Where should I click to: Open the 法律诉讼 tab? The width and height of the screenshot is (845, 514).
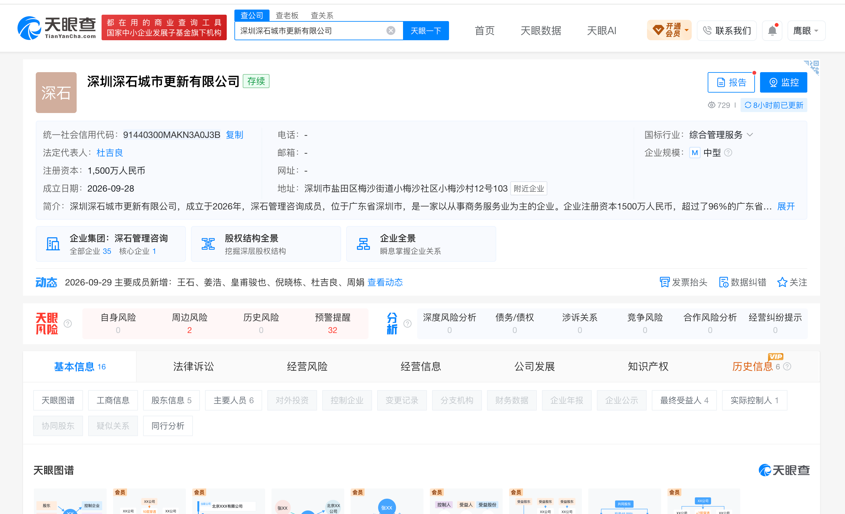[x=194, y=366]
